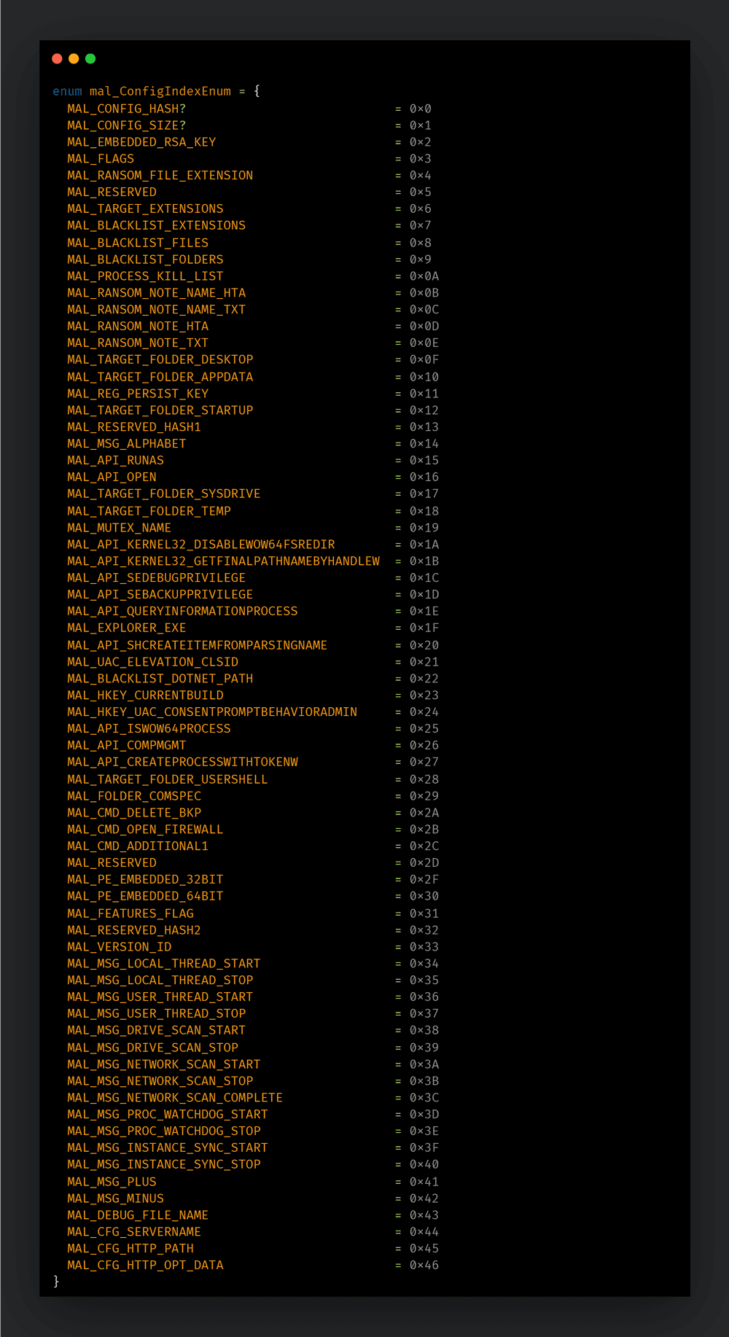
Task: Click MAL_TARGET_FOLDER_DESKTOP name
Action: tap(160, 359)
